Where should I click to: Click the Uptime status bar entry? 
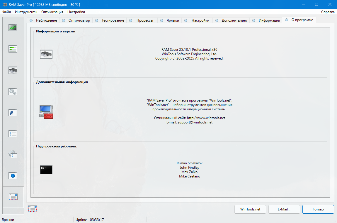click(90, 220)
